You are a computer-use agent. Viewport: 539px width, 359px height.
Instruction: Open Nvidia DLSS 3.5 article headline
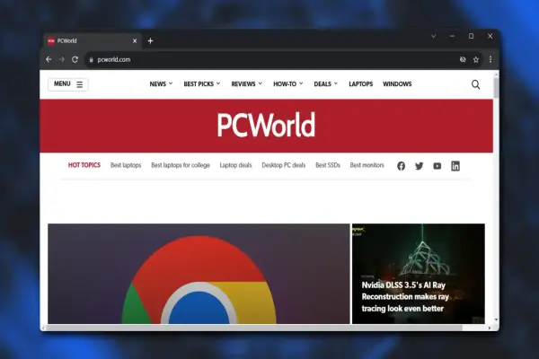click(405, 297)
